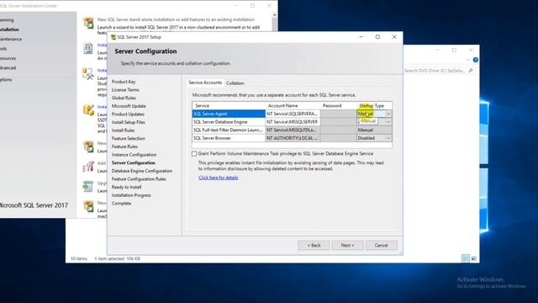Switch File Explorer to large icons view

(x=473, y=258)
